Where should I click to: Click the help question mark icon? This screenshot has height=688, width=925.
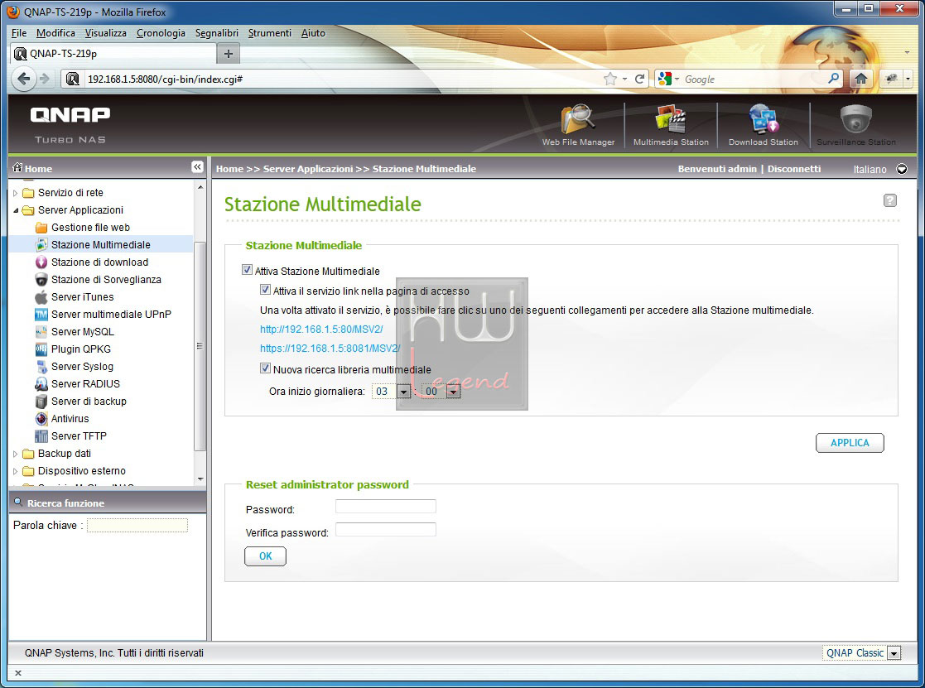[890, 200]
